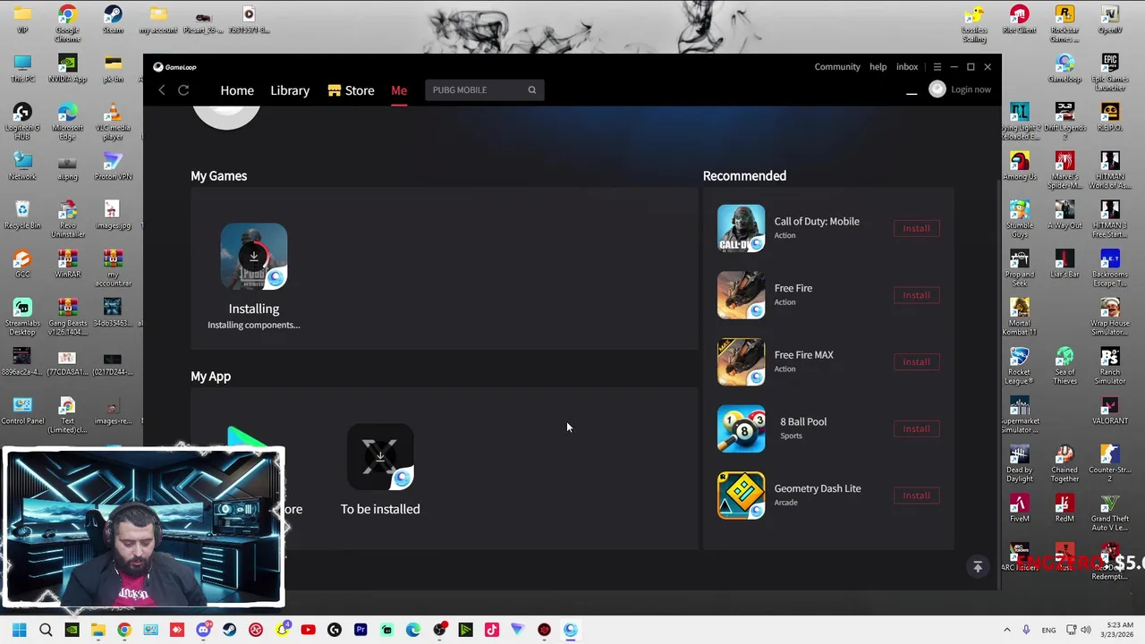1145x644 pixels.
Task: Select the Steam desktop shortcut
Action: pos(113,20)
